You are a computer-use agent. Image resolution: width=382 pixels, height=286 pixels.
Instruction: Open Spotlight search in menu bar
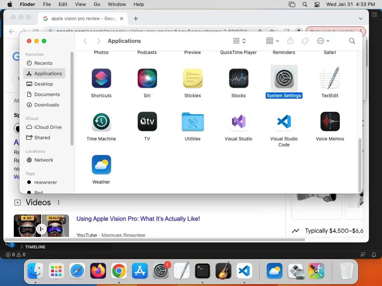click(x=304, y=4)
